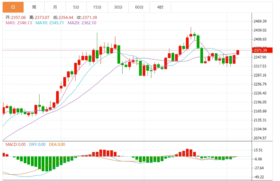Viewport: 280px width, 181px height.
Task: Click the 2256.79 price axis label
Action: [x=260, y=84]
